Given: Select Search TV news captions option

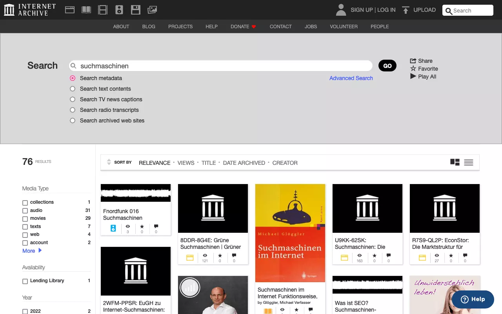Looking at the screenshot, I should click(73, 99).
